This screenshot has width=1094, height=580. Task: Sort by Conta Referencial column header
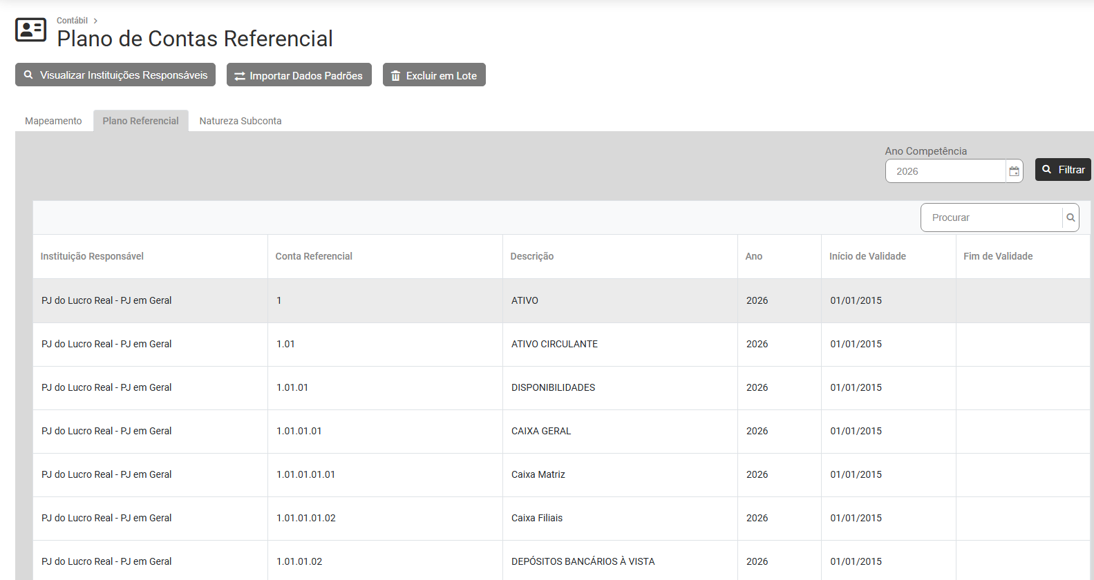coord(314,256)
